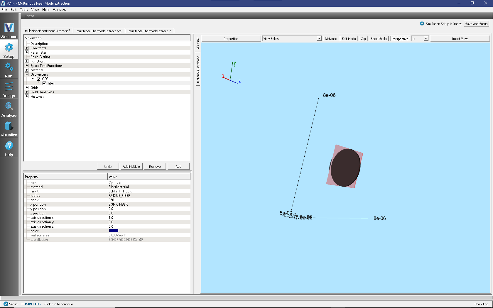This screenshot has height=308, width=493.
Task: Open the View Solids dropdown
Action: [x=292, y=39]
